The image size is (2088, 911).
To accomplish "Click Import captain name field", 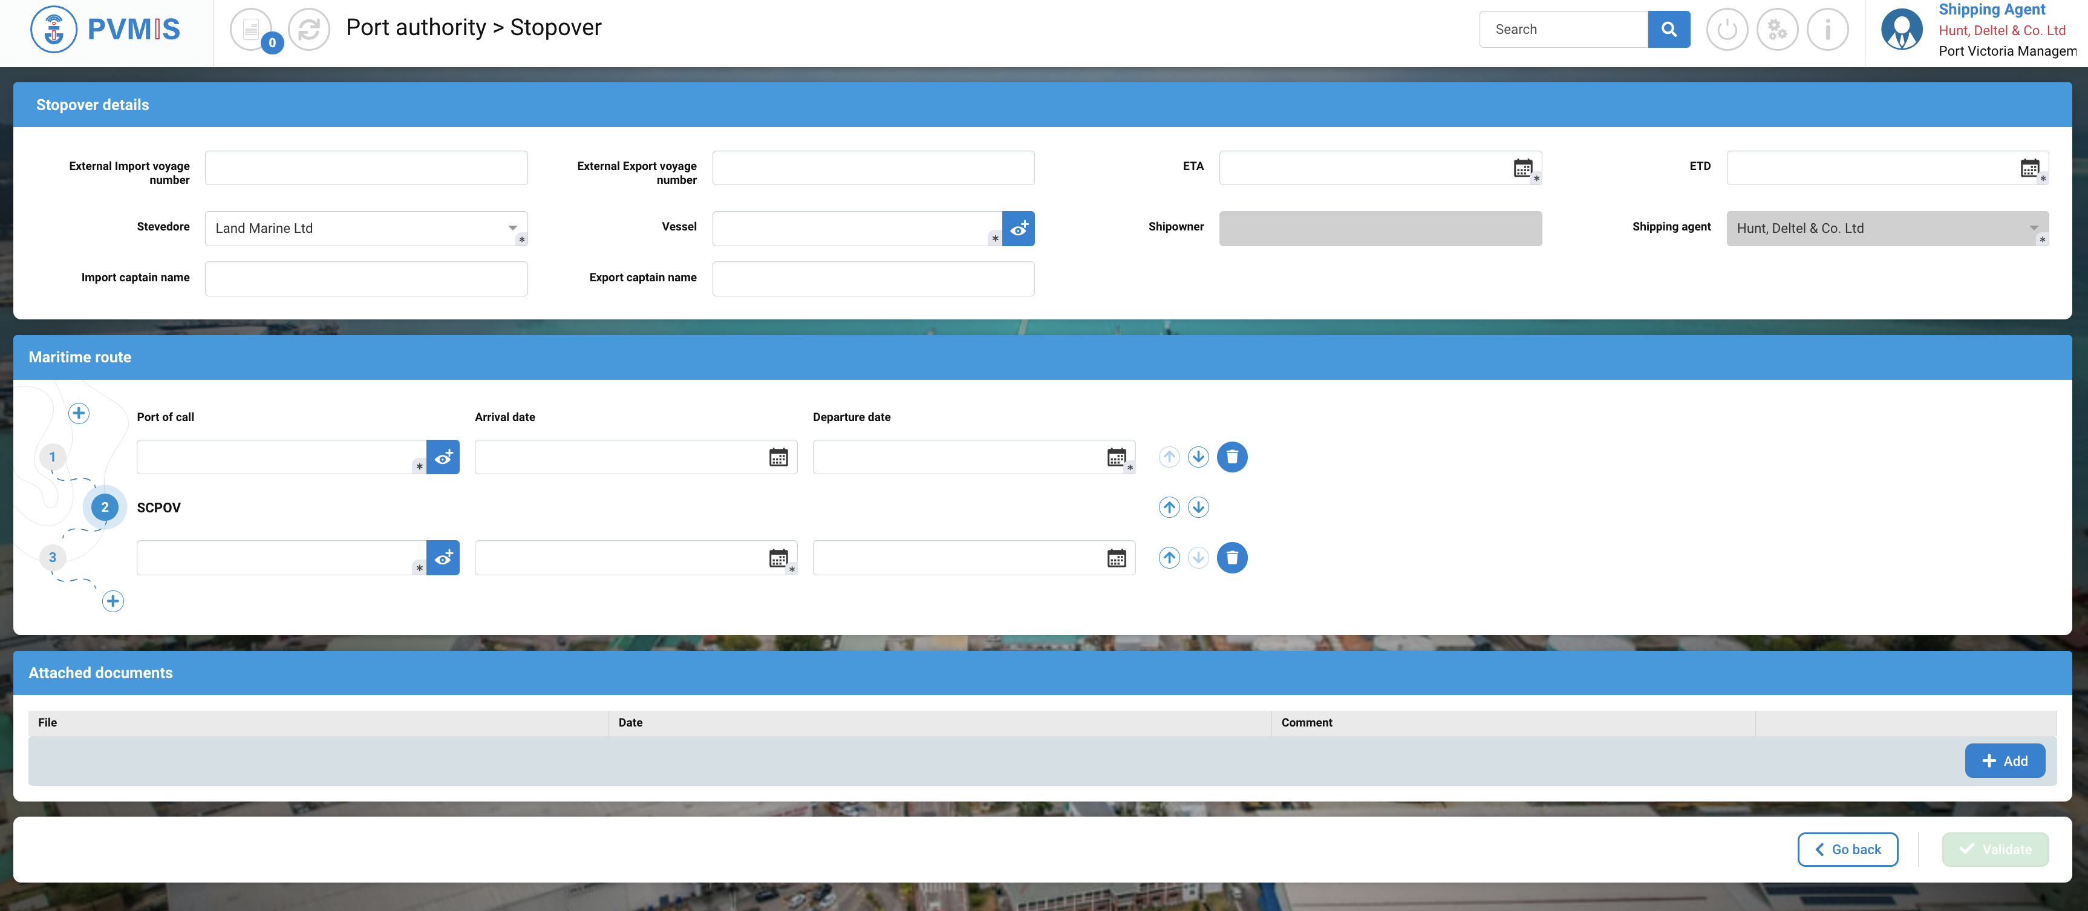I will tap(367, 278).
